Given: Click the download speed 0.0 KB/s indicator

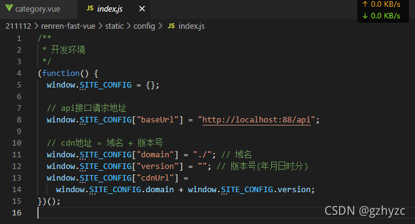Looking at the screenshot, I should (x=381, y=16).
